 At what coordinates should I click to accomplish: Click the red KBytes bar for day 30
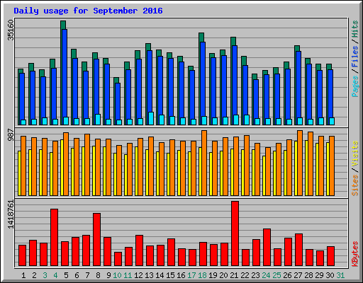pyautogui.click(x=330, y=256)
